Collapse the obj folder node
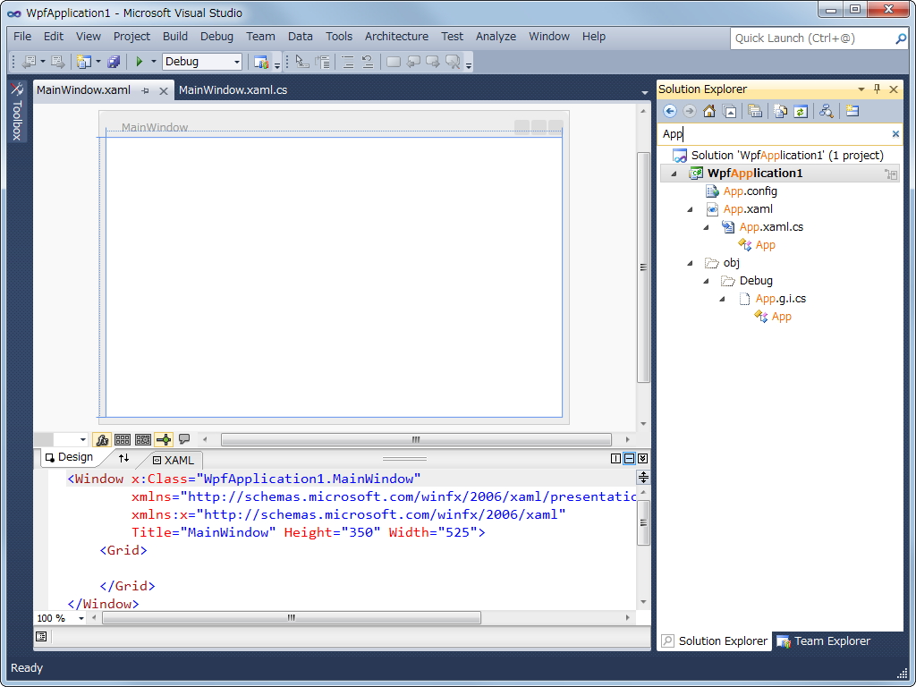The height and width of the screenshot is (687, 916). 690,263
